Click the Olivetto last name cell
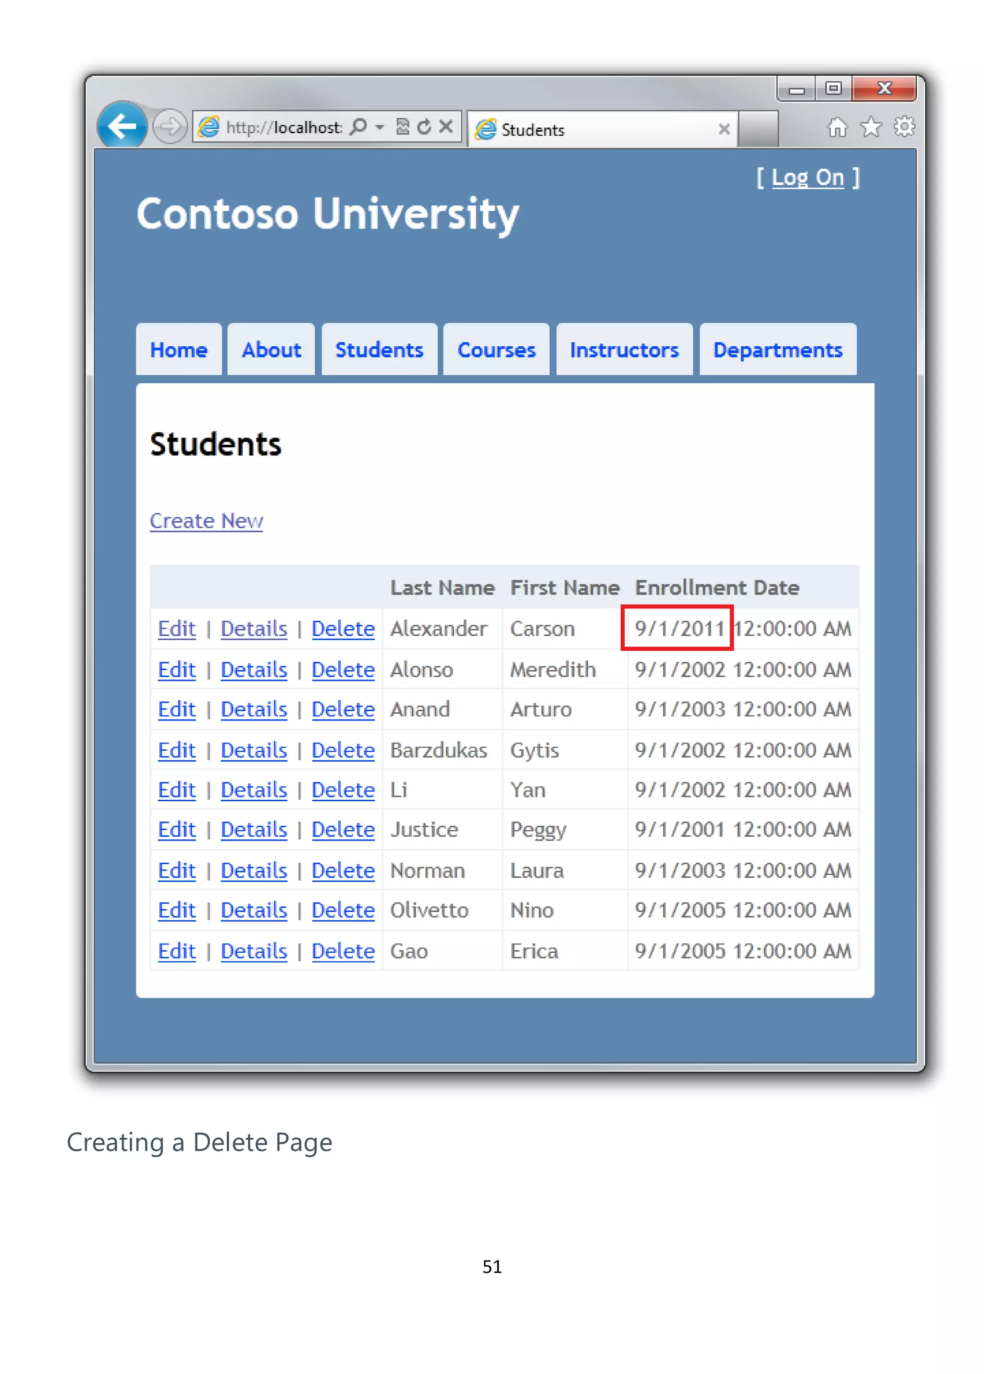Viewport: 984px width, 1374px height. 443,910
